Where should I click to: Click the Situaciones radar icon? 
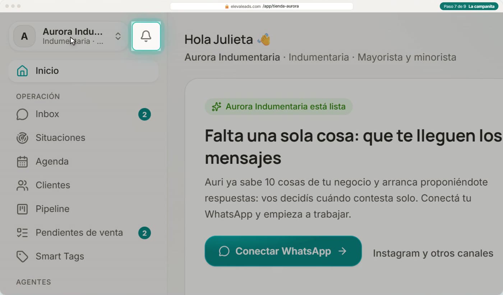(x=22, y=138)
